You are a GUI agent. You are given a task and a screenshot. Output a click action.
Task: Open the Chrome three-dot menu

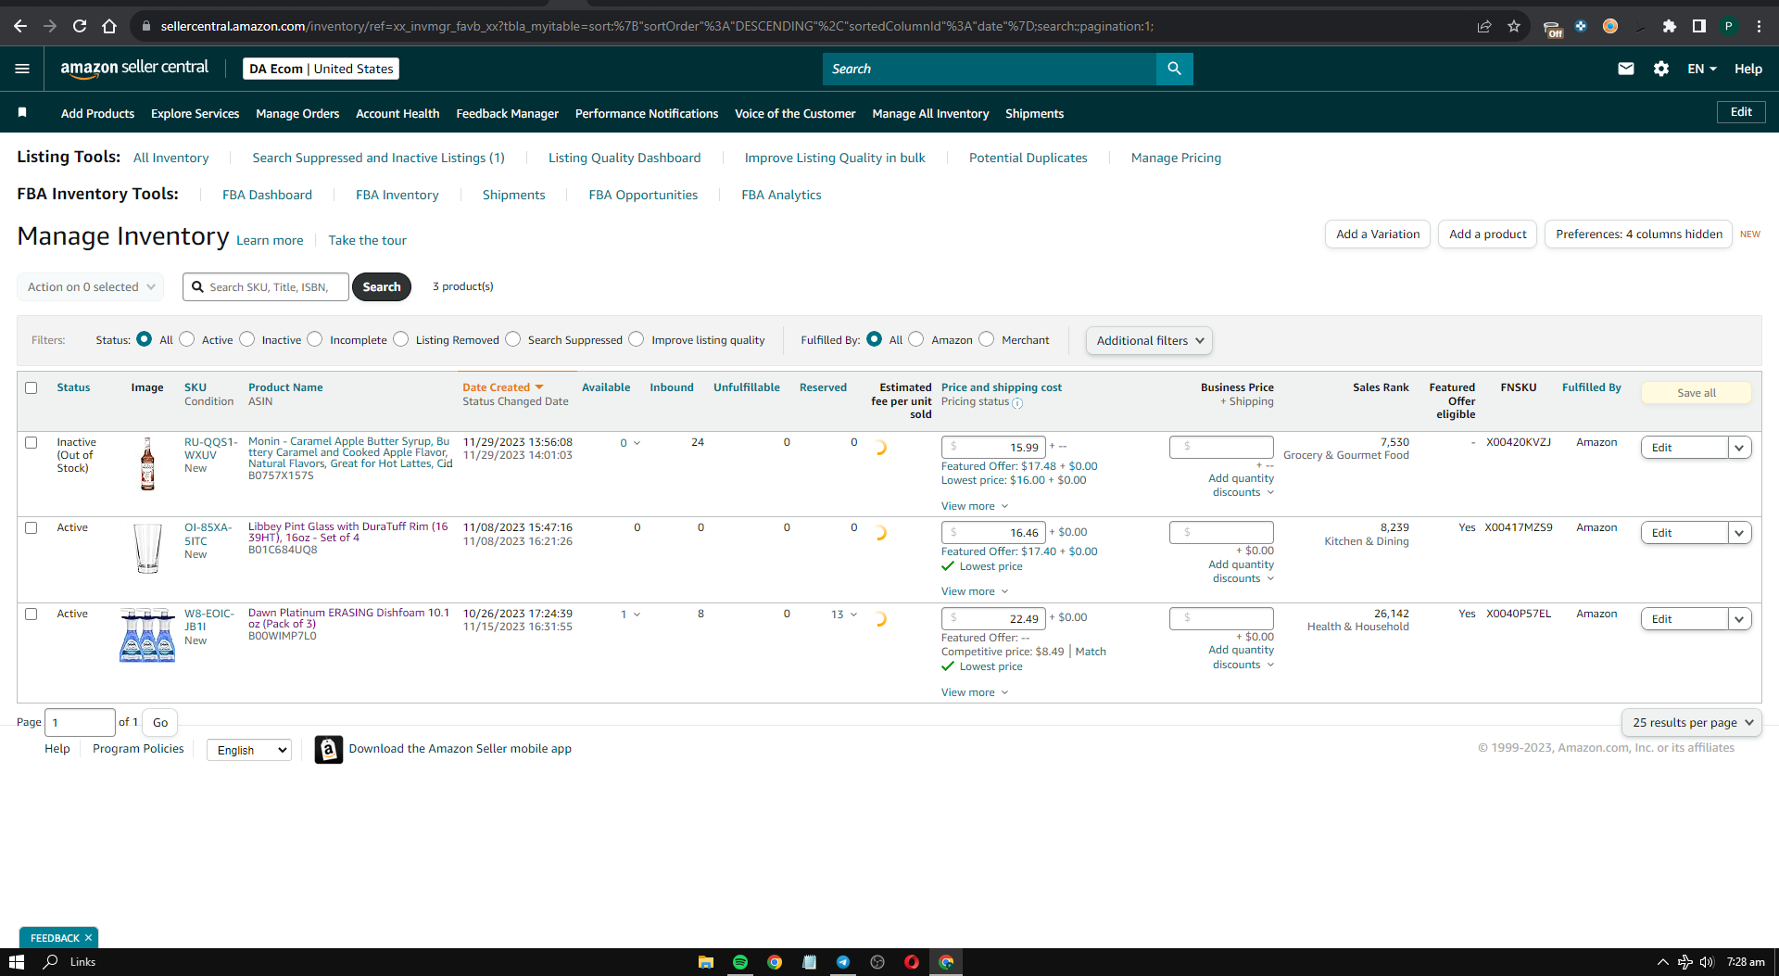tap(1759, 26)
